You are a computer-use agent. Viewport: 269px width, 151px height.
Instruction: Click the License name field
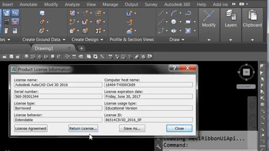tap(58, 85)
